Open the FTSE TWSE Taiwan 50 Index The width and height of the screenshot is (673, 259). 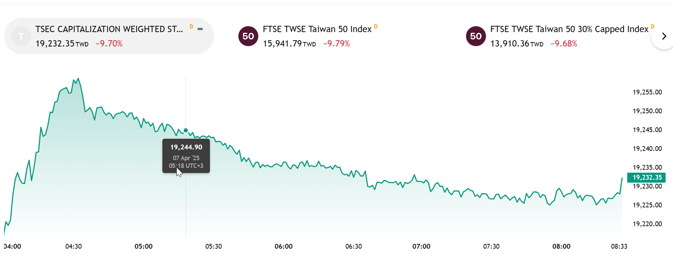(x=317, y=29)
